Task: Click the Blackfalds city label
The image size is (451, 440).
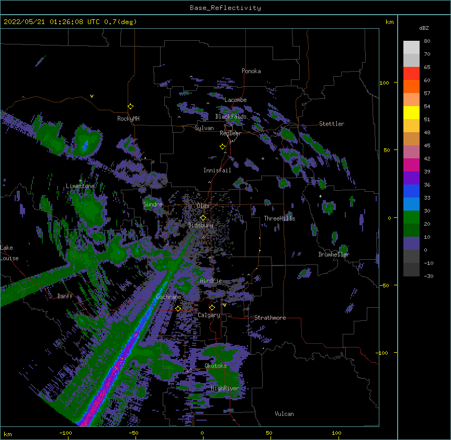Action: point(231,117)
